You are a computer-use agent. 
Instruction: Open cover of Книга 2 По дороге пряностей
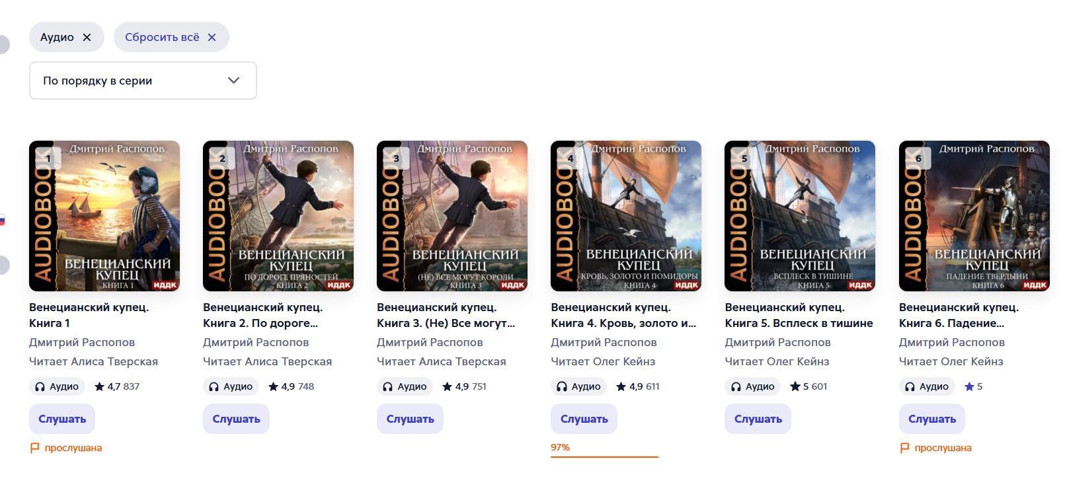(x=278, y=216)
